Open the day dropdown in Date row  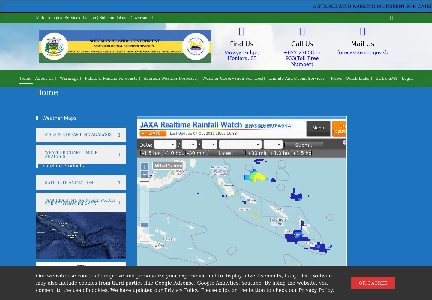coord(210,145)
